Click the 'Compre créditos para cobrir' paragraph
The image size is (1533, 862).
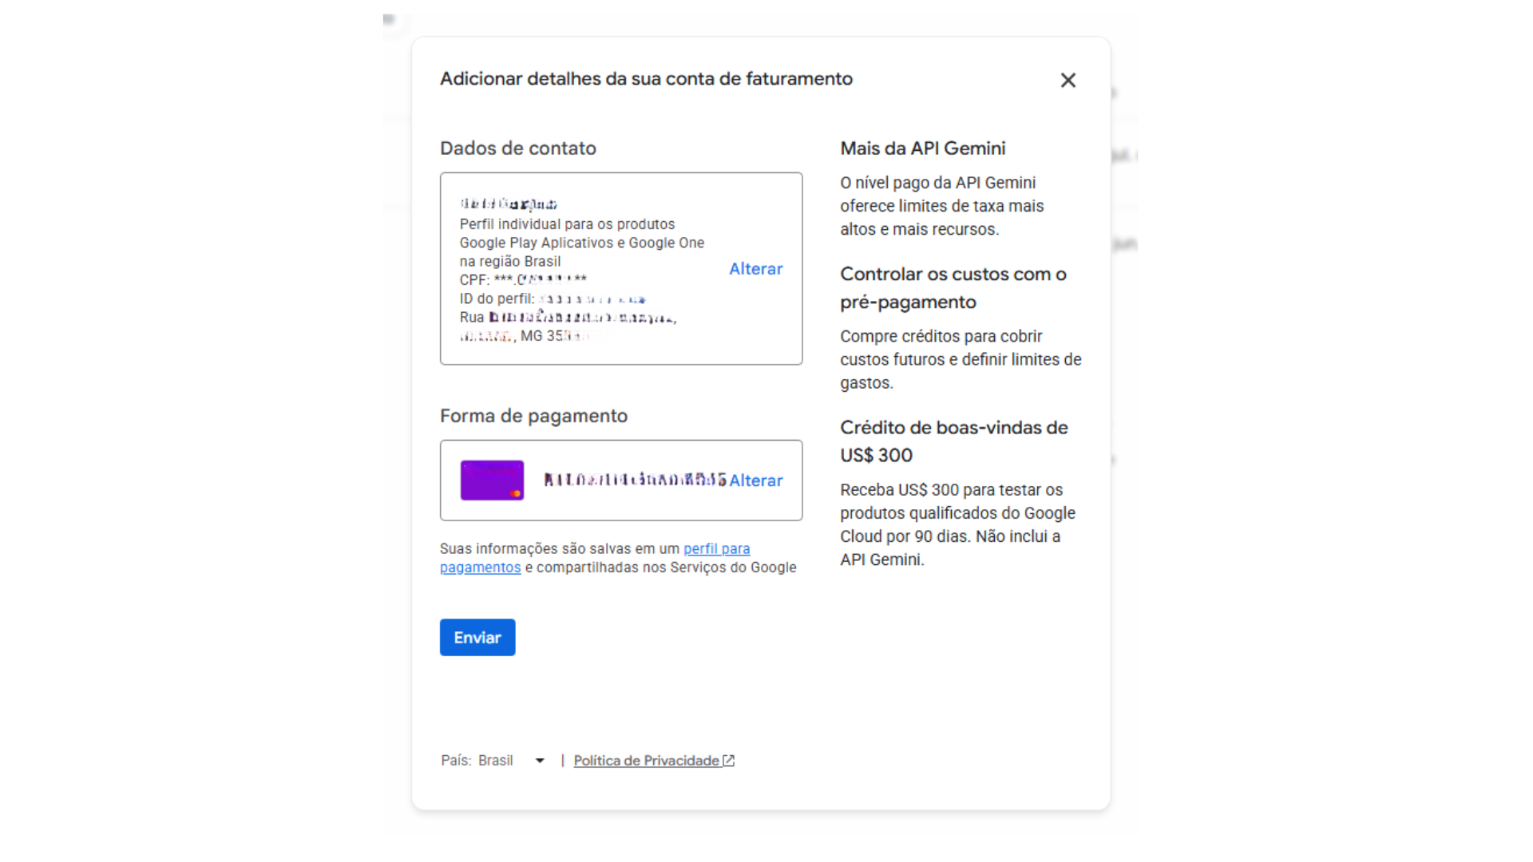click(x=961, y=360)
